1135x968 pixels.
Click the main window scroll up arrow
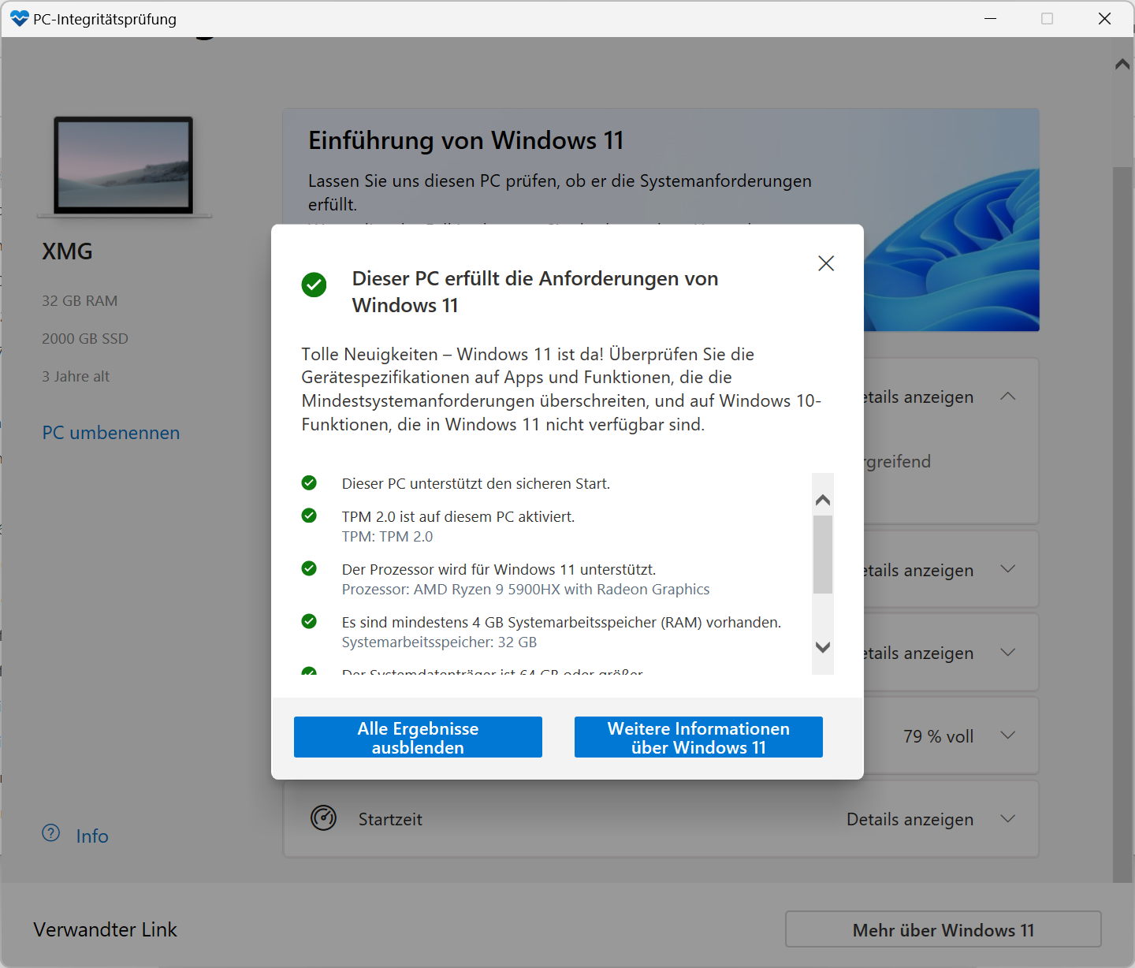click(1122, 65)
